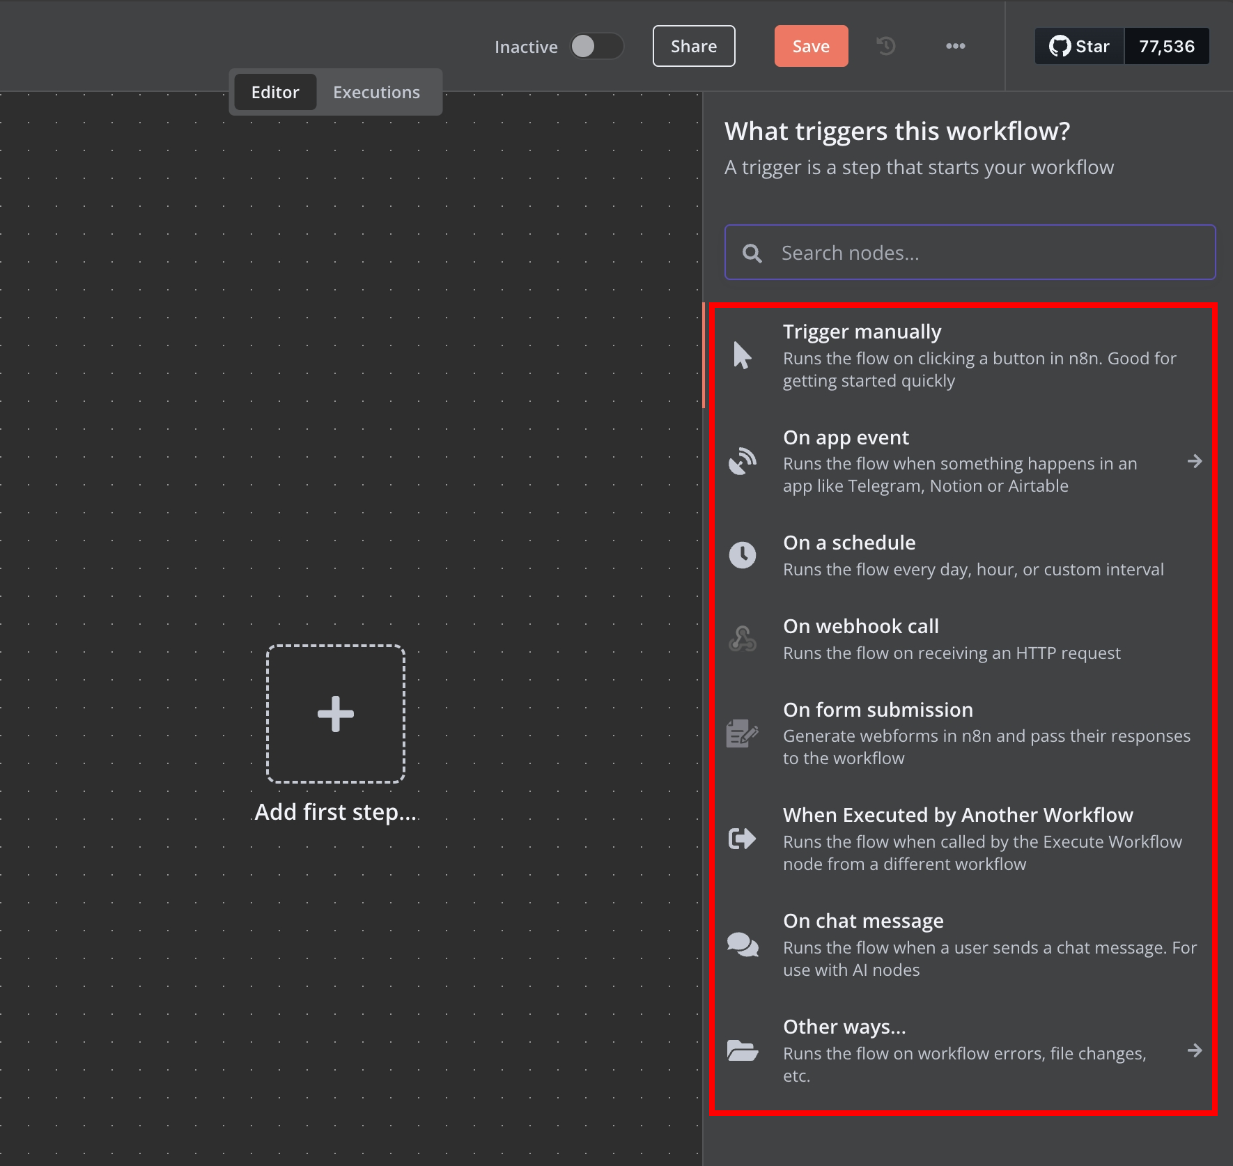Click the Other ways folder icon
This screenshot has width=1233, height=1166.
742,1050
